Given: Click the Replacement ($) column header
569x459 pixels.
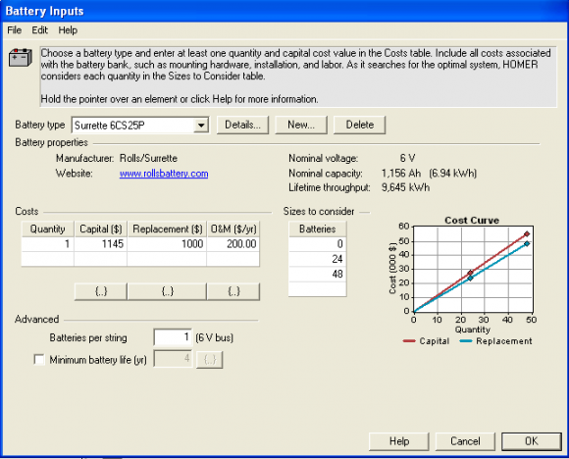Looking at the screenshot, I should point(167,229).
